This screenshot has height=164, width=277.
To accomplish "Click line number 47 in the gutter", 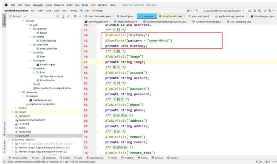I will point(86,62).
